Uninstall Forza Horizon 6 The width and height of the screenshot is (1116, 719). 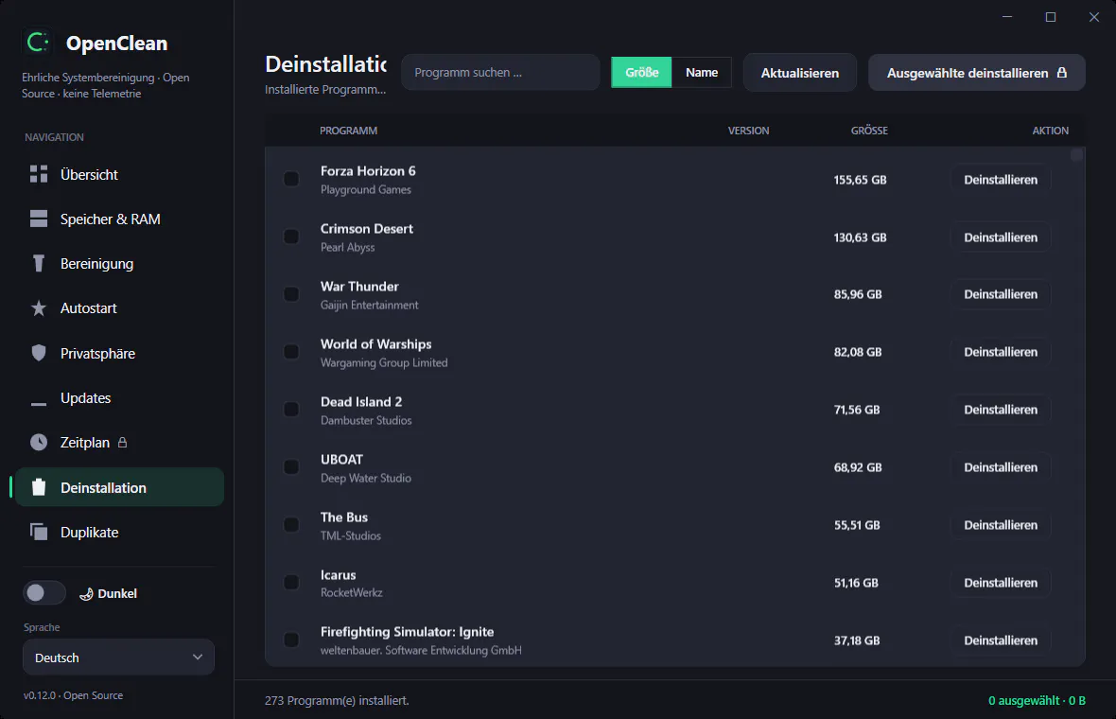[x=1001, y=180]
